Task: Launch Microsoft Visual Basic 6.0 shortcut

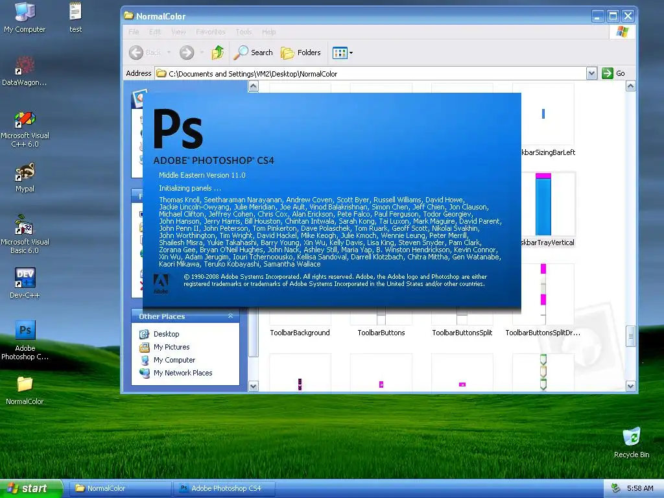Action: tap(25, 234)
